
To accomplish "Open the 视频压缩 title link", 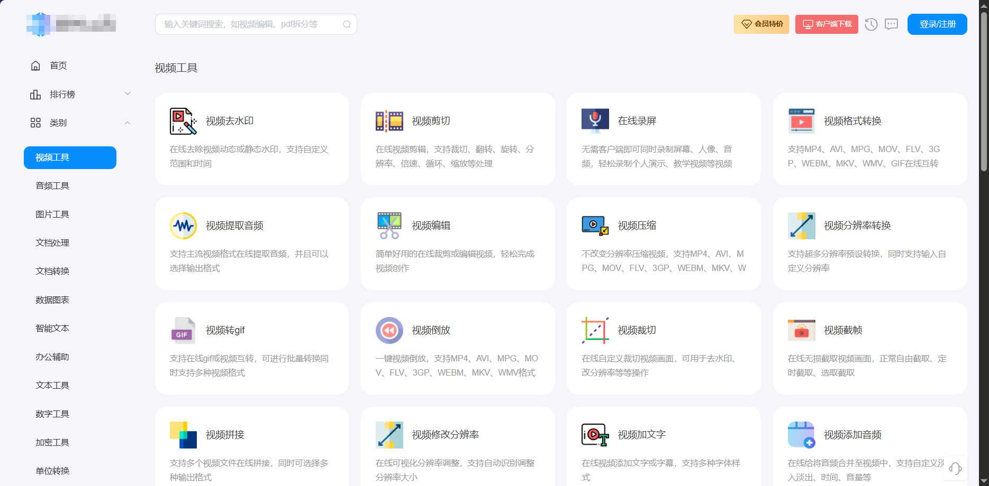I will 637,226.
